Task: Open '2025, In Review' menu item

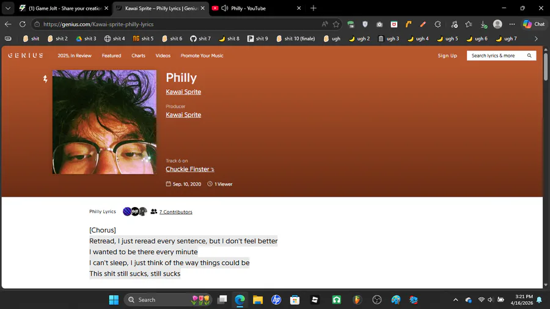Action: [x=75, y=56]
